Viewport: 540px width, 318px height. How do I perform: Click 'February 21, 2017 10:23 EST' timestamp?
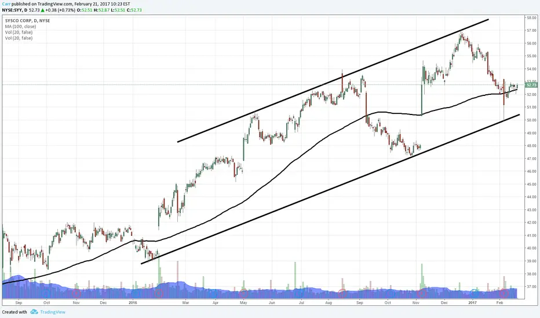(x=103, y=4)
